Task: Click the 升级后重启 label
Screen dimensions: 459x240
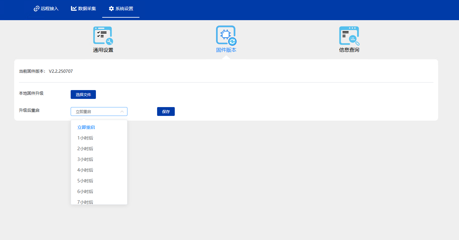Action: (29, 110)
